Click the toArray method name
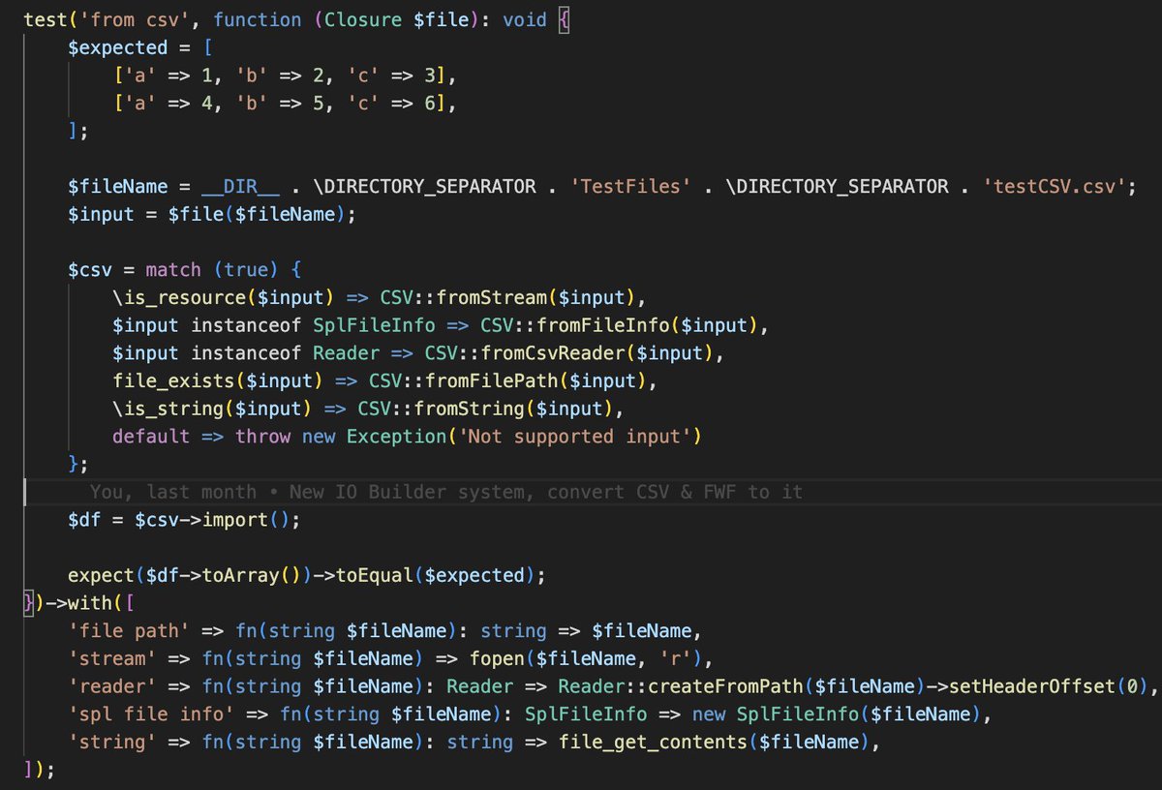 pos(240,575)
